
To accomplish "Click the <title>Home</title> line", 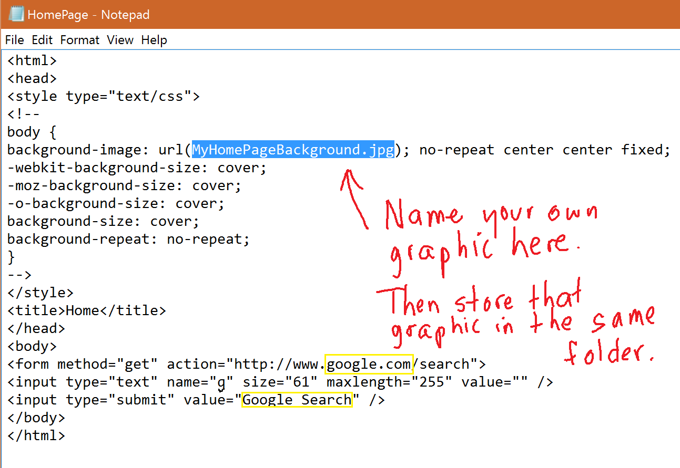I will [87, 311].
